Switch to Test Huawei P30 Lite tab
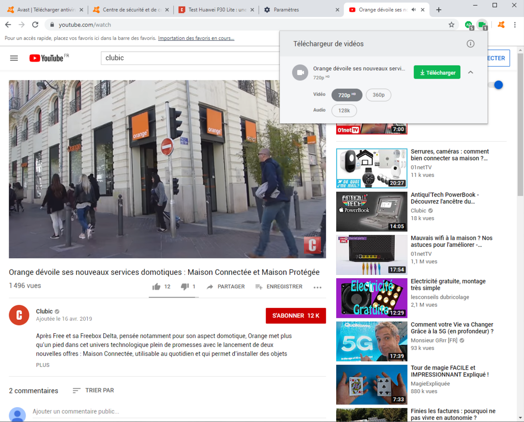 [x=216, y=10]
